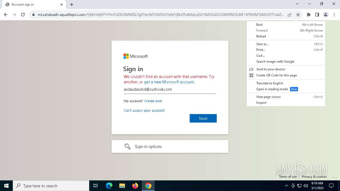The width and height of the screenshot is (340, 191).
Task: Choose Send to your devices
Action: pos(286,69)
